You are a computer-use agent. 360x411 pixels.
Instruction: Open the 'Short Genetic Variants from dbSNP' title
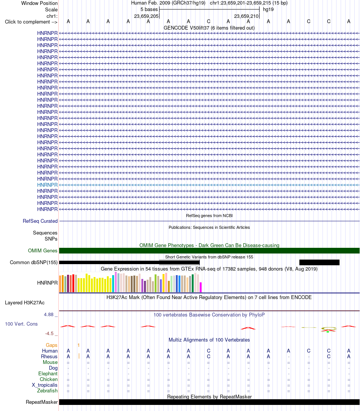tap(209, 257)
